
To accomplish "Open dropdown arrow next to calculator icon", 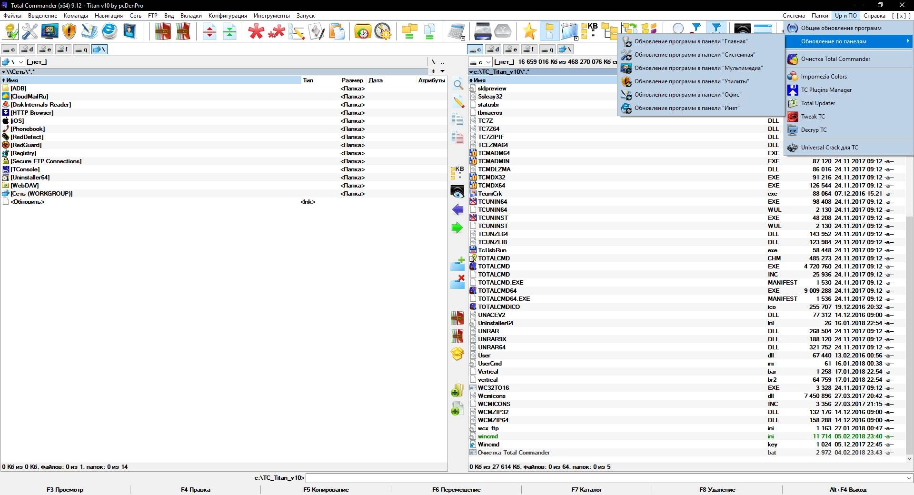I will coord(462,38).
